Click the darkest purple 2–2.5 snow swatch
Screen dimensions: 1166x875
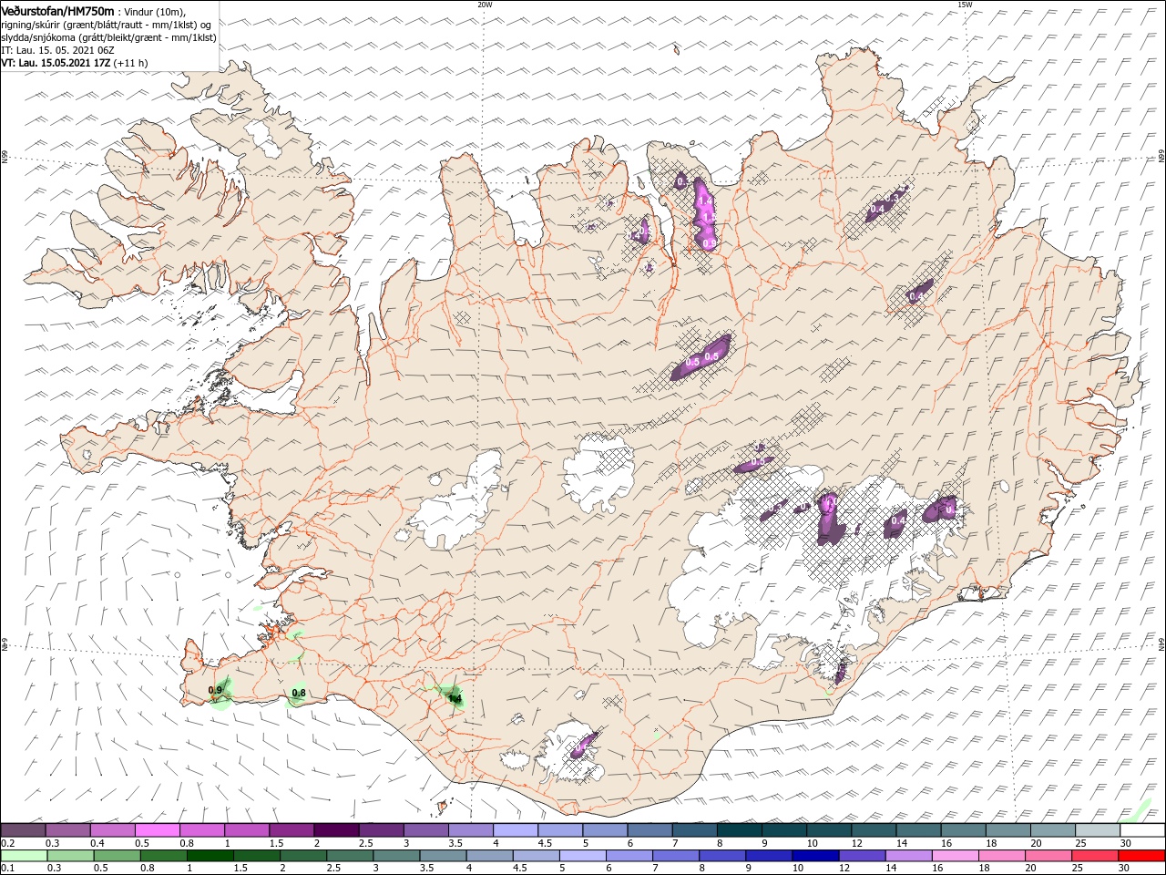pos(336,830)
